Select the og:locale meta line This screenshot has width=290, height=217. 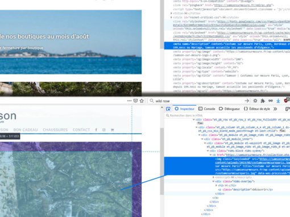pos(206,68)
